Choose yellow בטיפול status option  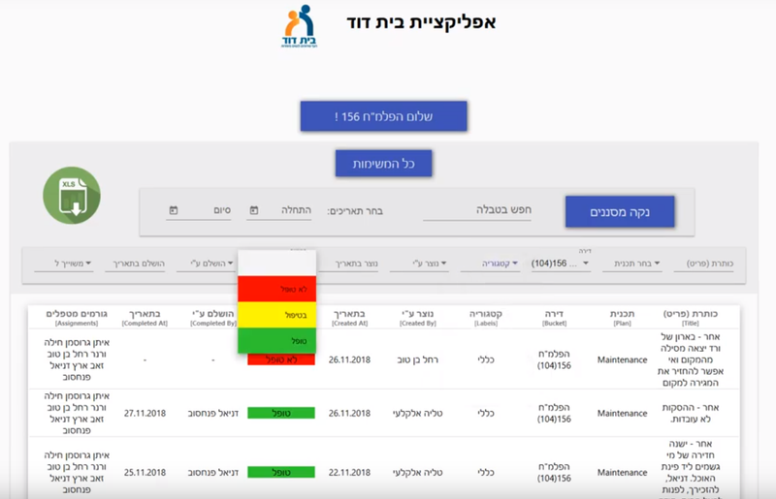[x=277, y=315]
